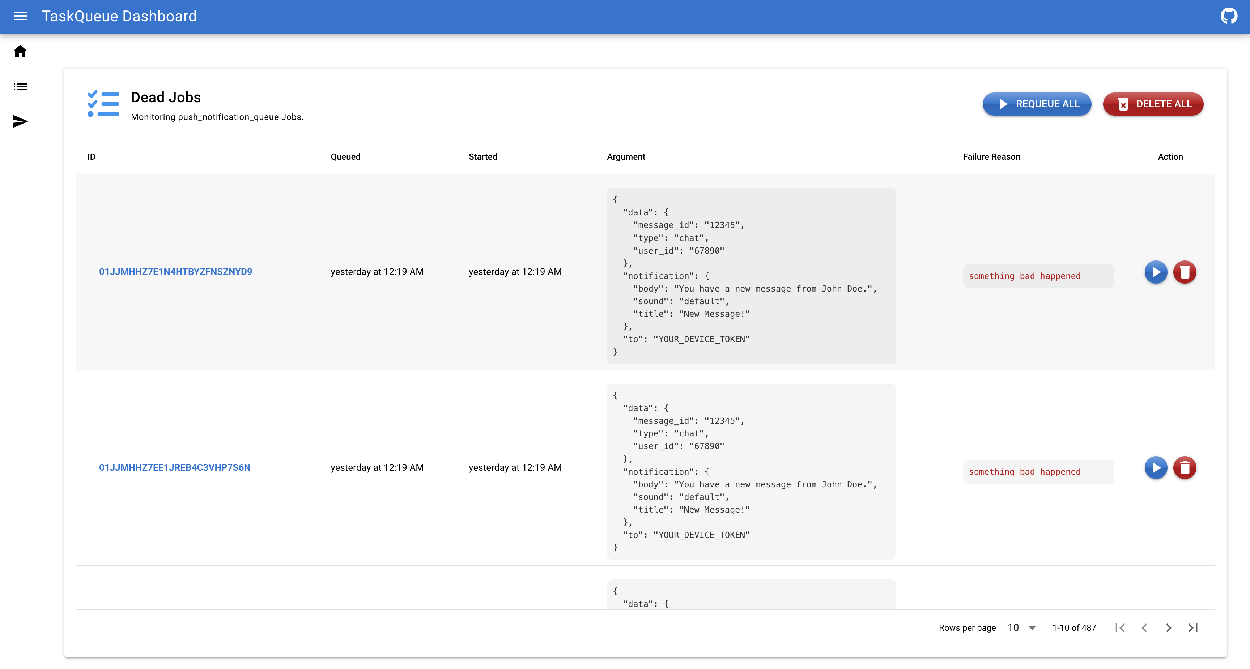The width and height of the screenshot is (1250, 669).
Task: Open the navigation hamburger menu
Action: (x=20, y=16)
